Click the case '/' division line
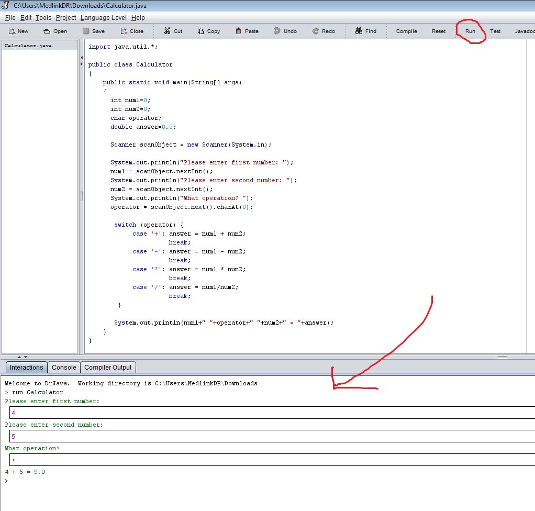 click(x=186, y=287)
